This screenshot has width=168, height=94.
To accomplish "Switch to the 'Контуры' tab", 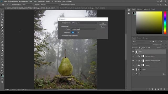I will (x=145, y=38).
